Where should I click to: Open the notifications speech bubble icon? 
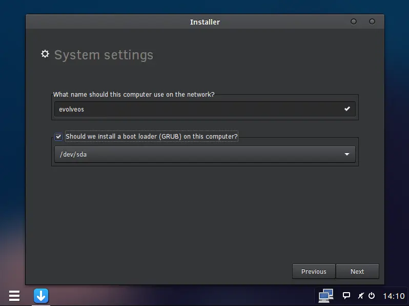(346, 296)
